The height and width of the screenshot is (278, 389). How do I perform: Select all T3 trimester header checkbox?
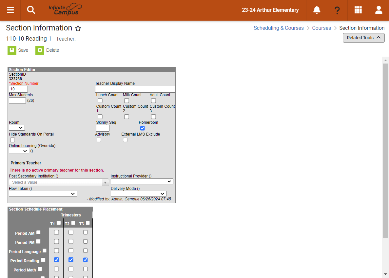click(88, 223)
